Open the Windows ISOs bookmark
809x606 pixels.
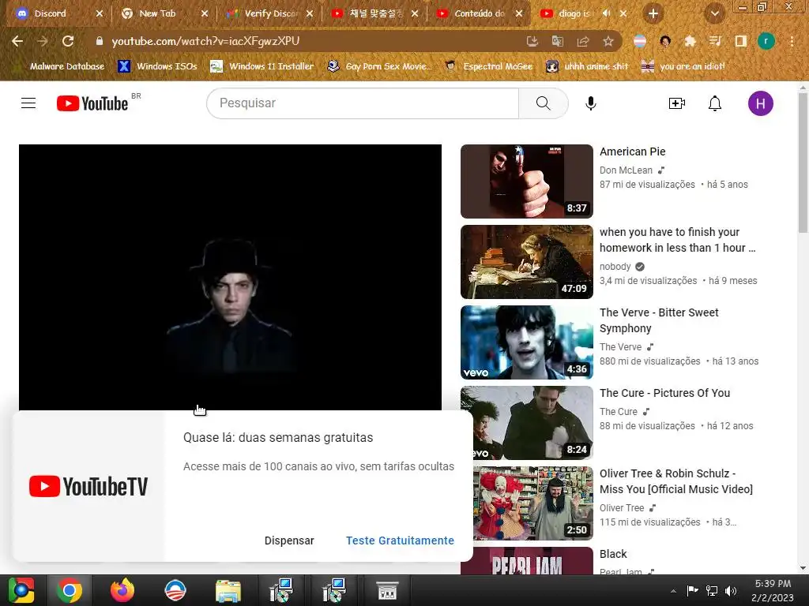pyautogui.click(x=157, y=66)
